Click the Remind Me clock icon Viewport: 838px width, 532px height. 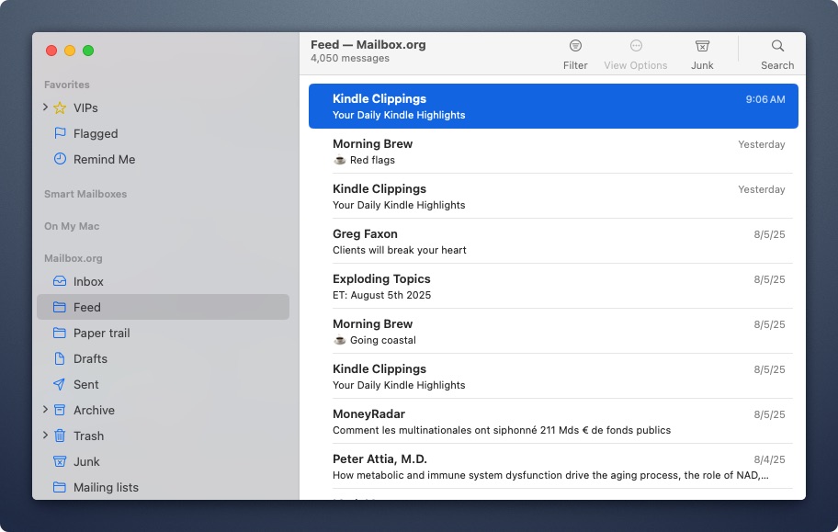[x=60, y=159]
